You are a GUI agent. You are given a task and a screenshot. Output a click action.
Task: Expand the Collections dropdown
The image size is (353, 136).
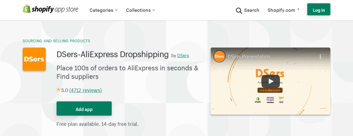pyautogui.click(x=141, y=10)
